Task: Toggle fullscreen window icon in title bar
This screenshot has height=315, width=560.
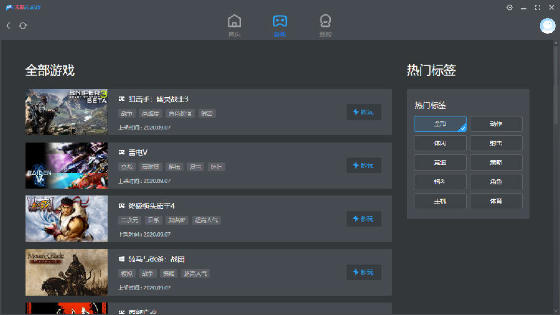Action: (538, 7)
